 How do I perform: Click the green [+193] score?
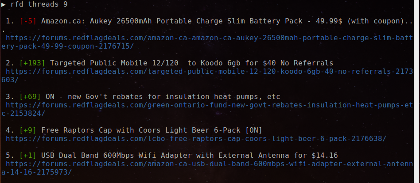32,63
